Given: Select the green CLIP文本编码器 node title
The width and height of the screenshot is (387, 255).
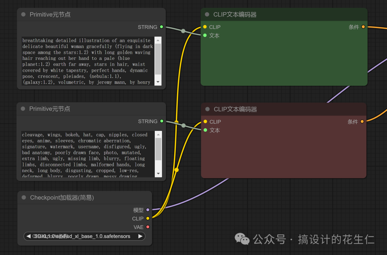Looking at the screenshot, I should pos(235,14).
